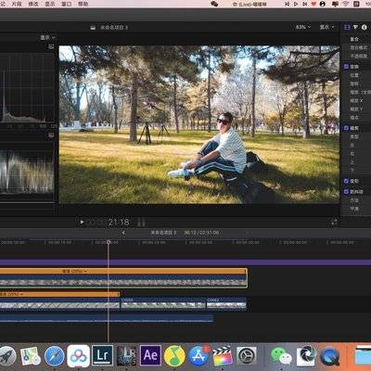
Task: Toggle the 变形 Distort checkbox
Action: [346, 181]
